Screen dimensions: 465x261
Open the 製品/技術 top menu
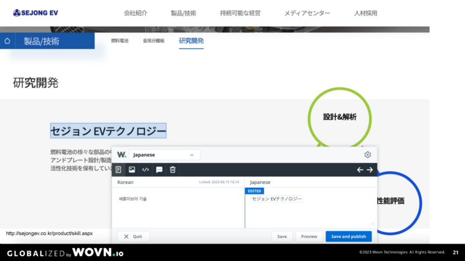point(183,13)
